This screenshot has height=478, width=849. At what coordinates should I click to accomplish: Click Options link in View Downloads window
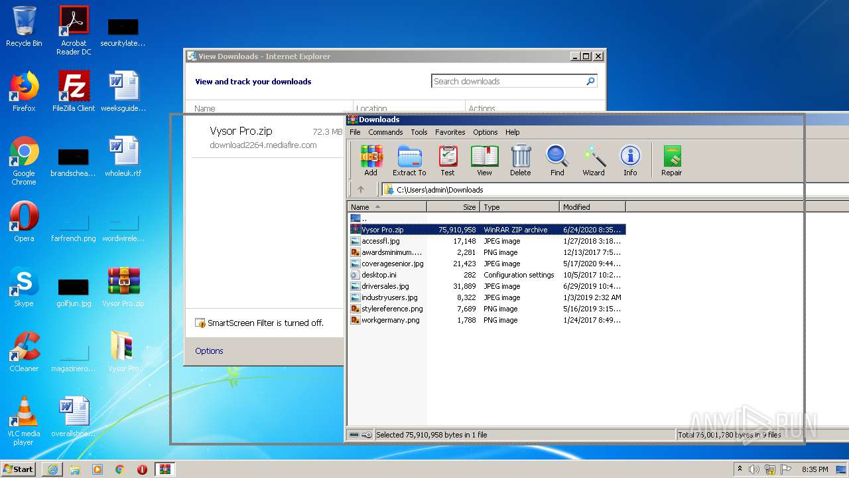[209, 351]
